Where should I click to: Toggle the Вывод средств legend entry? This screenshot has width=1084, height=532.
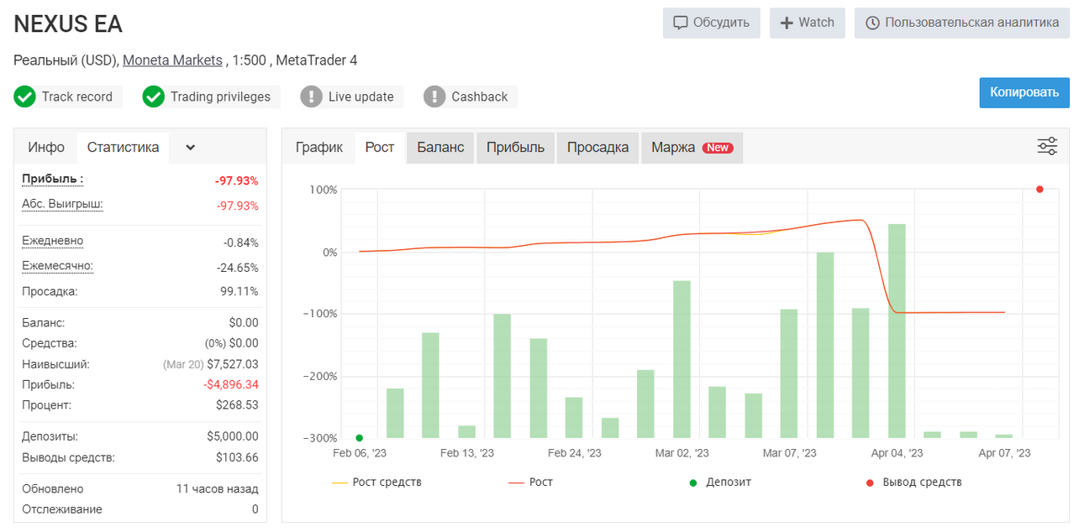[913, 482]
